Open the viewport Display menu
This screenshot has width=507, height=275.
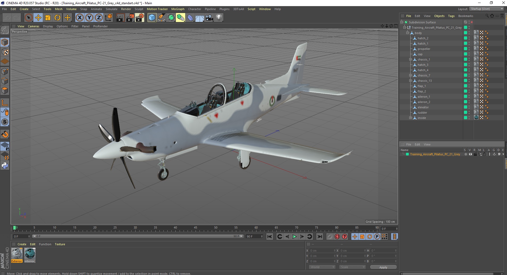[48, 26]
